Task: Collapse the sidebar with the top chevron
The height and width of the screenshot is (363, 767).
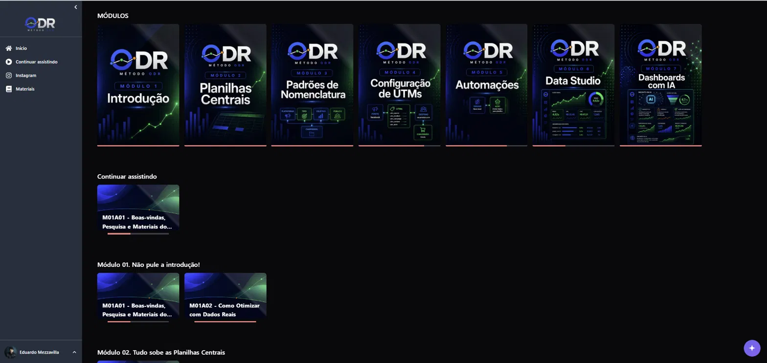Action: coord(76,7)
